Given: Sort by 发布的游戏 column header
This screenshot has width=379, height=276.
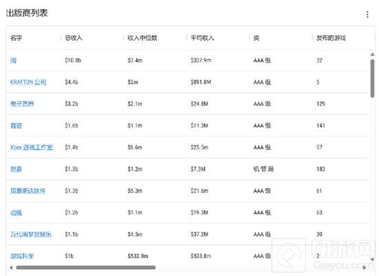Looking at the screenshot, I should (331, 38).
